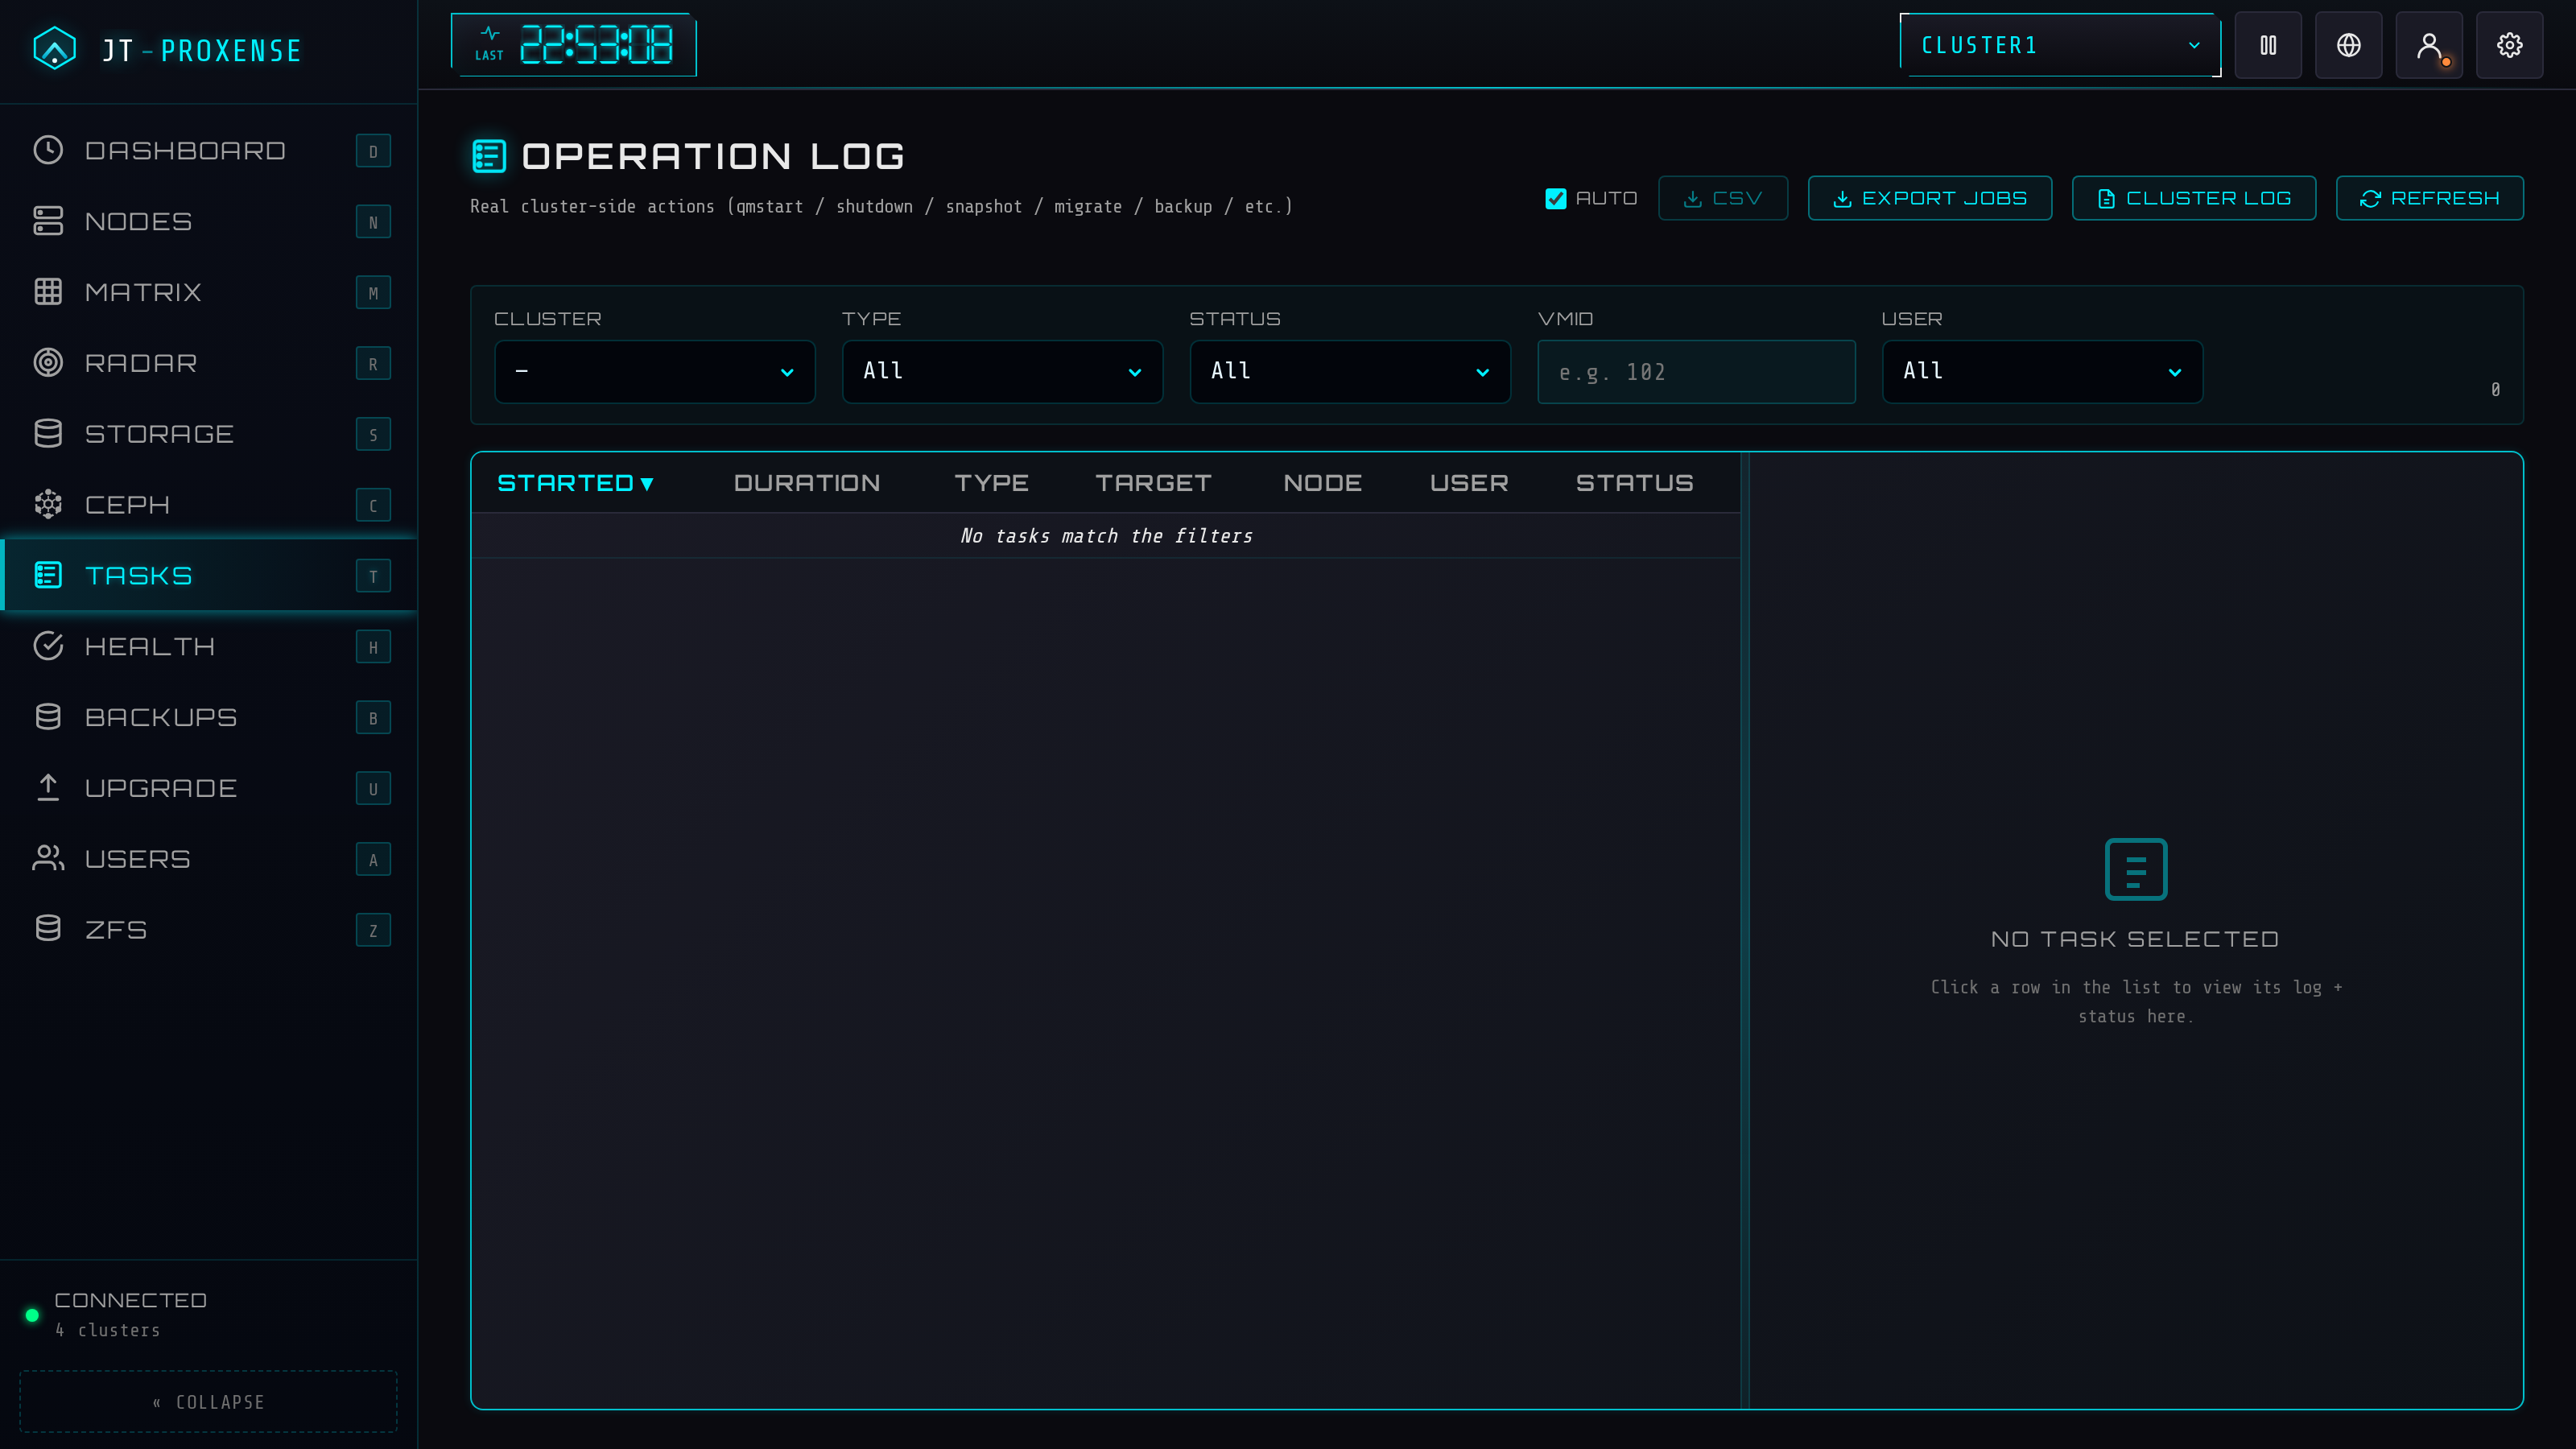Click the Export Jobs button
This screenshot has height=1449, width=2576.
1930,198
